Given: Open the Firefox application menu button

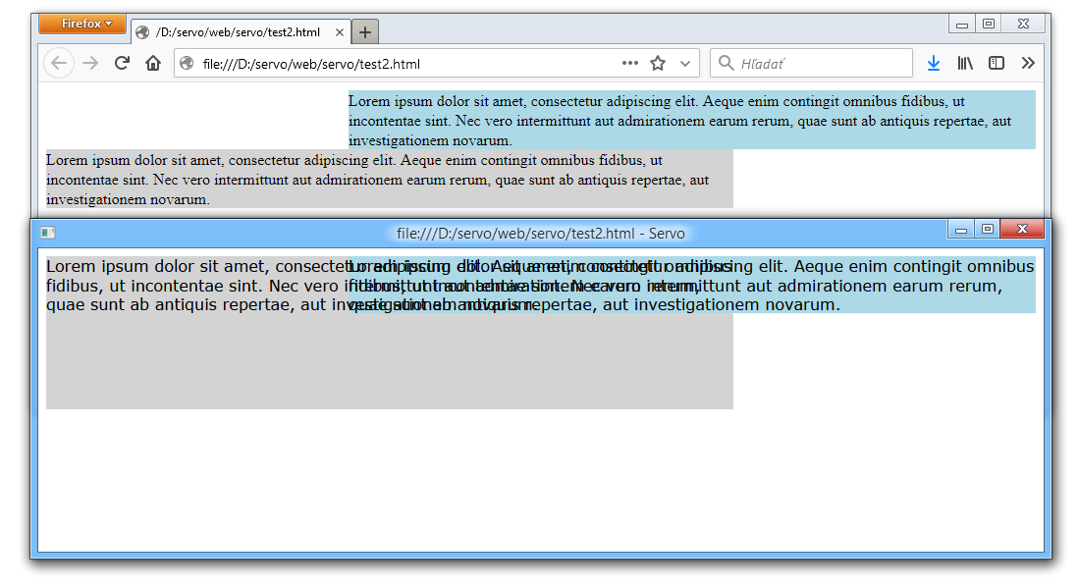Looking at the screenshot, I should [82, 24].
